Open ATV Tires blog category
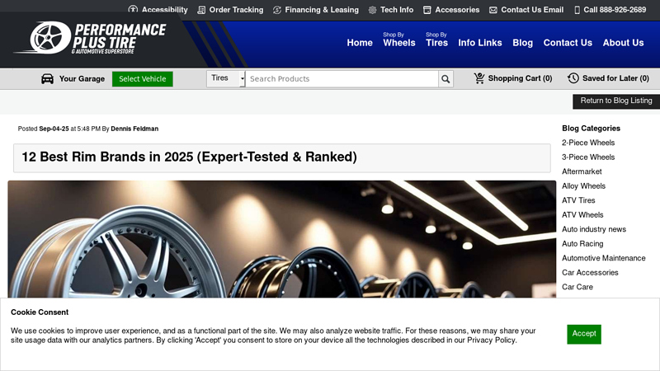660x371 pixels. click(578, 200)
